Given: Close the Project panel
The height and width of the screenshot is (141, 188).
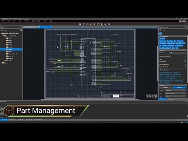Looking at the screenshot, I should pyautogui.click(x=22, y=27).
